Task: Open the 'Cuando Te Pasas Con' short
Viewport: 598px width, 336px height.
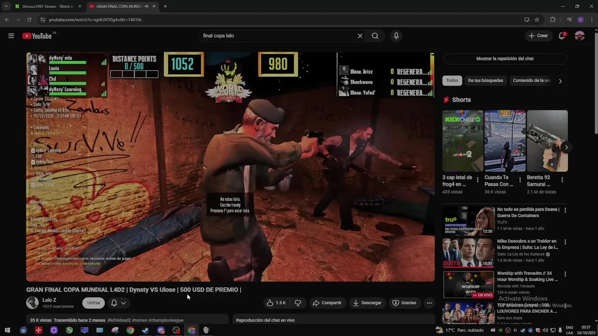Action: click(x=505, y=141)
